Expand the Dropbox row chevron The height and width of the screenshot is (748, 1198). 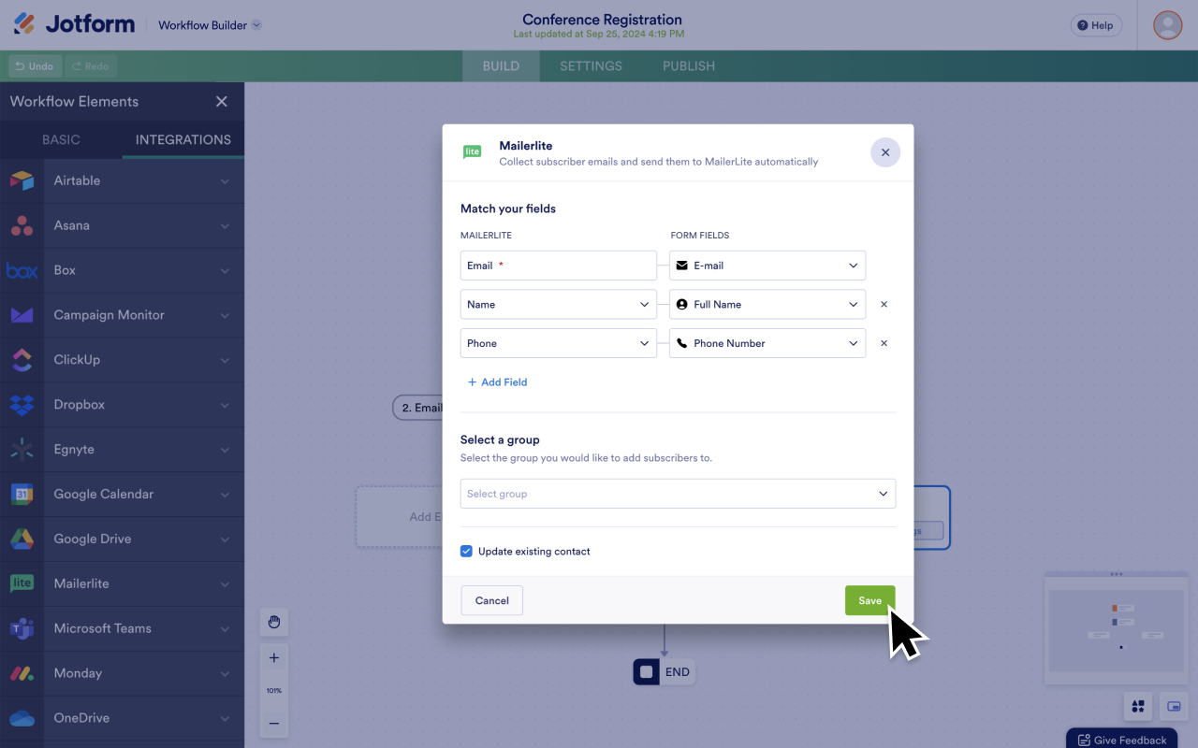pyautogui.click(x=225, y=405)
